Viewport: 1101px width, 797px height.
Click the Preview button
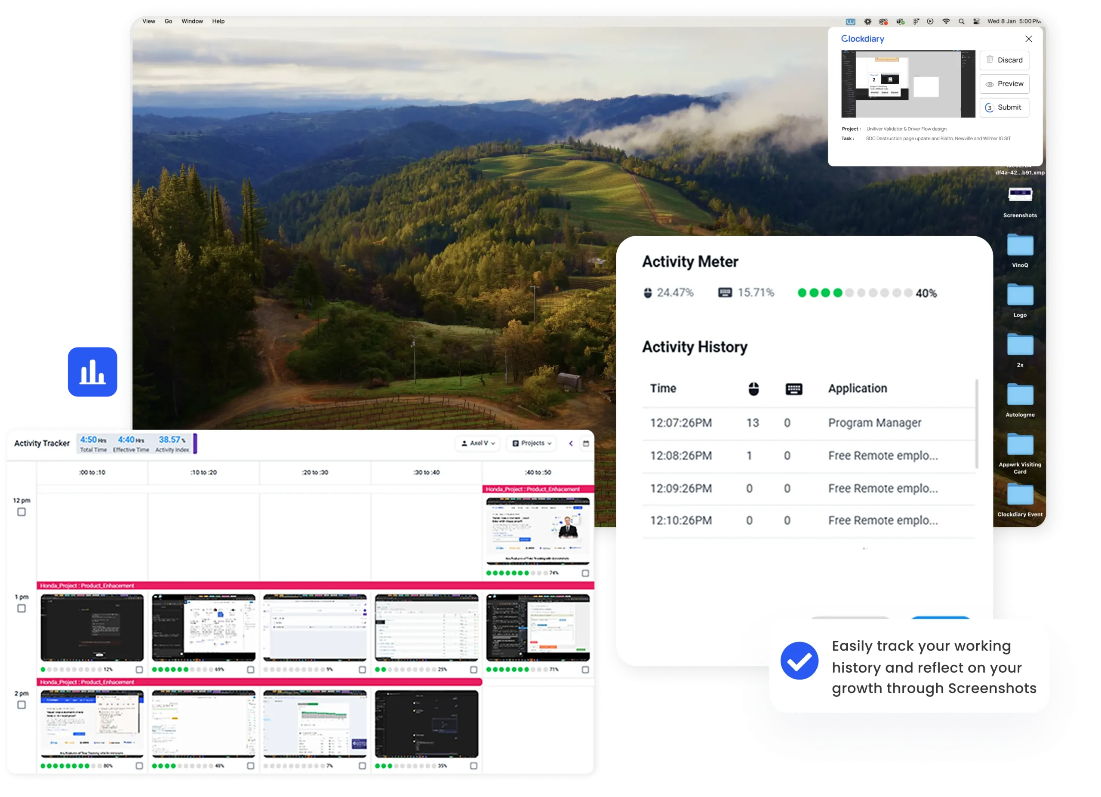coord(1004,84)
